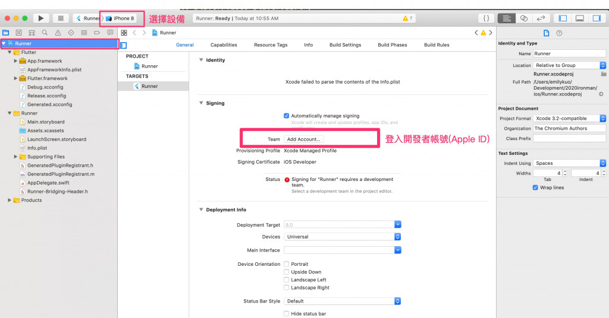Image resolution: width=609 pixels, height=318 pixels.
Task: Collapse the Deployment Info section
Action: 201,209
